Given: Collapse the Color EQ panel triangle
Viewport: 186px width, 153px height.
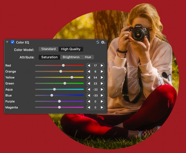Looking at the screenshot, I should pos(7,42).
